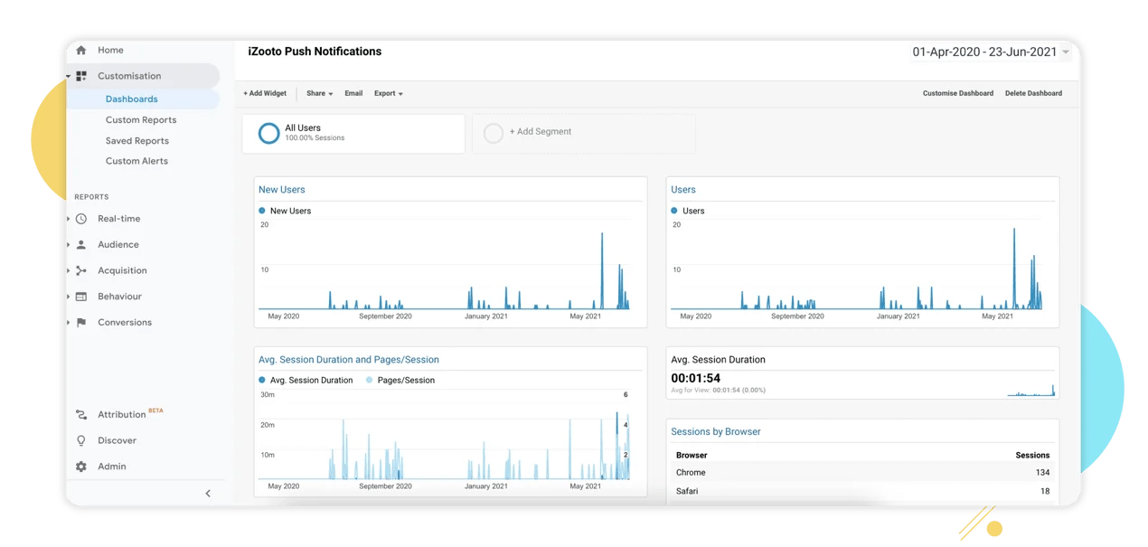
Task: Click the Pages/Session light-blue legend dot
Action: pyautogui.click(x=369, y=381)
